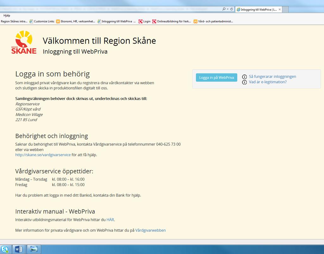Click info icon beside Så fungerarar inloggningen
Viewport: 324px width, 254px height.
[245, 77]
